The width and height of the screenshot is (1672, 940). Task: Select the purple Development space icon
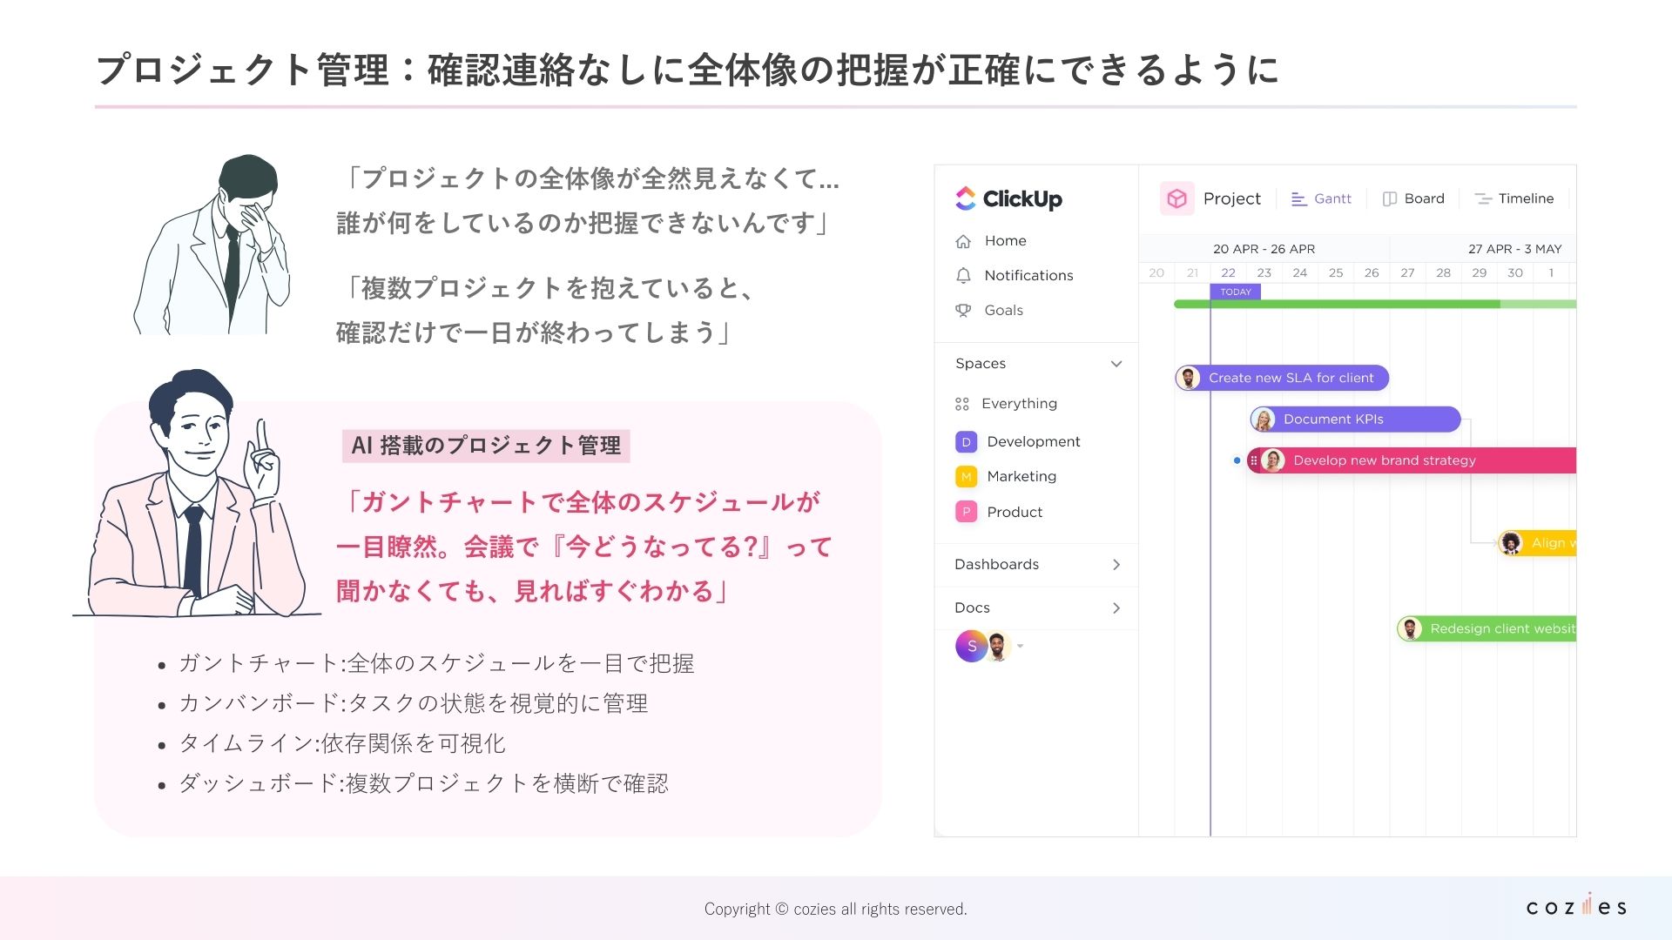pos(966,442)
